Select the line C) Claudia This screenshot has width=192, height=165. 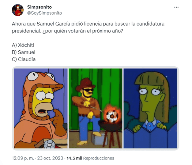click(24, 59)
